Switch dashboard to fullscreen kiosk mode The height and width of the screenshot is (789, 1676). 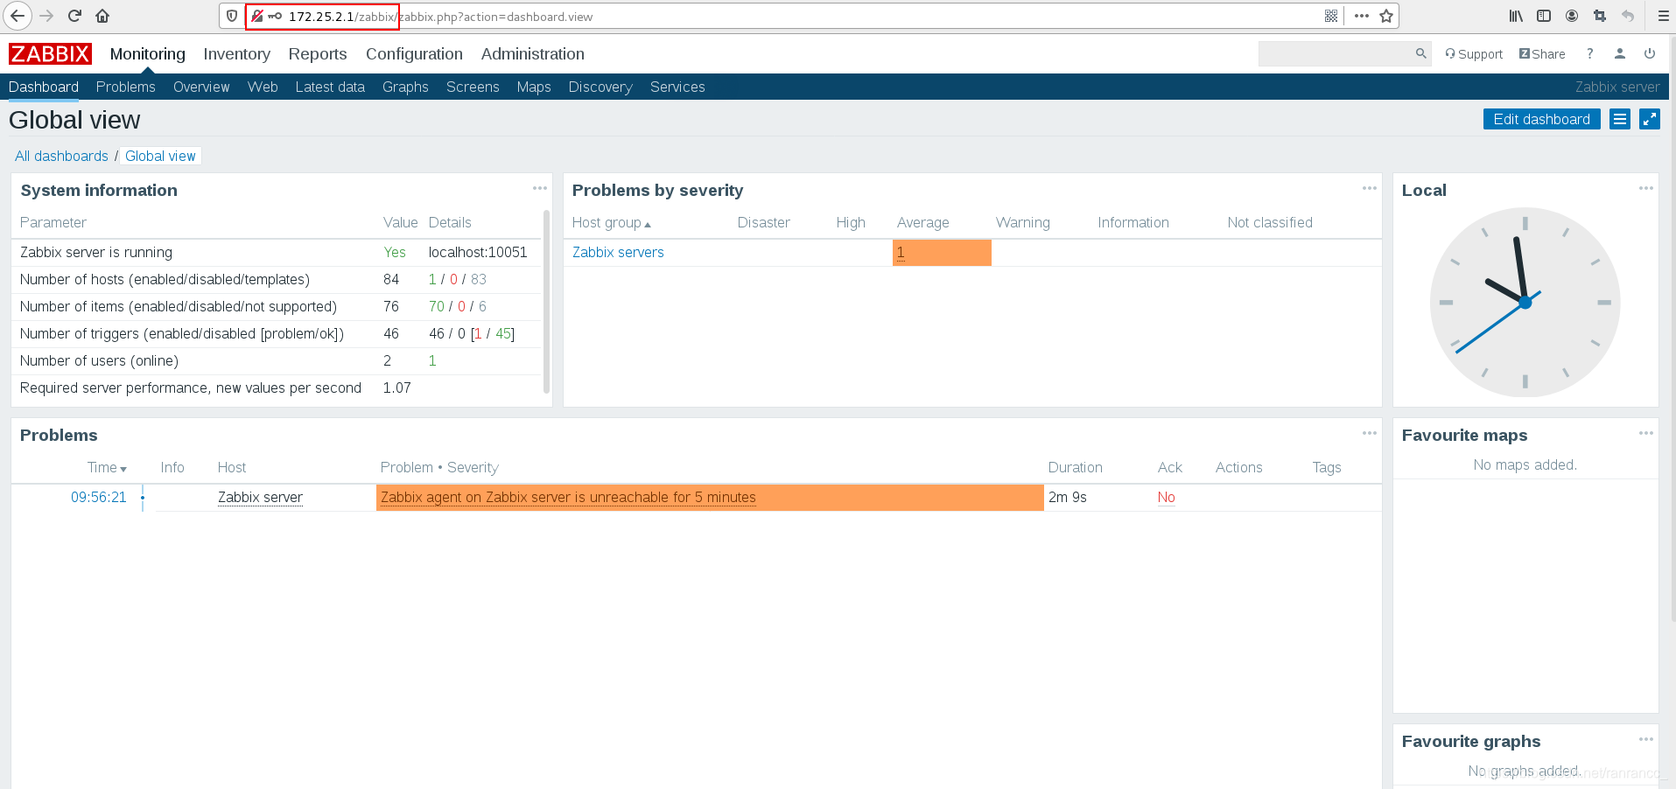pyautogui.click(x=1650, y=119)
